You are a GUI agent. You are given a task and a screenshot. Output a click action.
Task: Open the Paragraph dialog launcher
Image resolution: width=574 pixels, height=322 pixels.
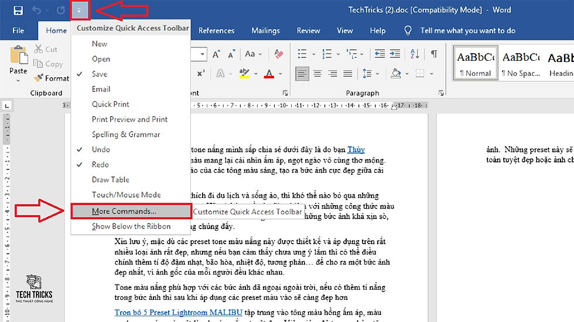[x=441, y=93]
